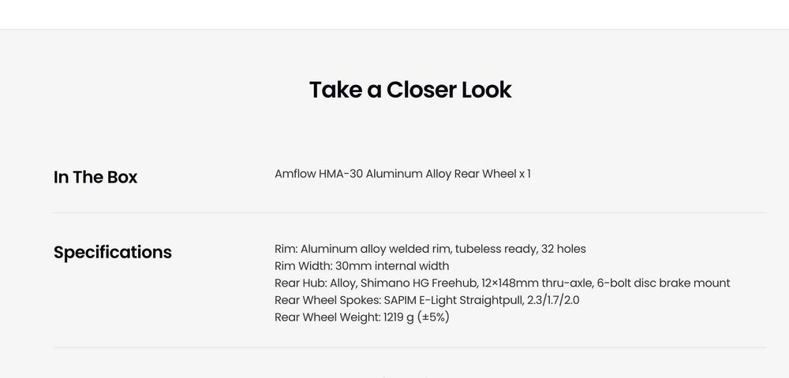Click the "32 holes" rim detail
Viewport: 789px width, 378px height.
point(563,249)
